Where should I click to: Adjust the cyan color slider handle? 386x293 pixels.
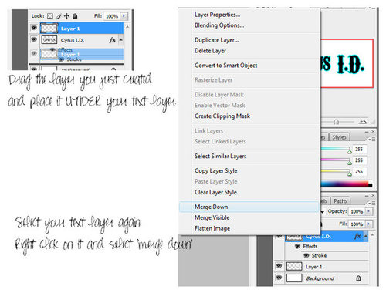point(350,151)
